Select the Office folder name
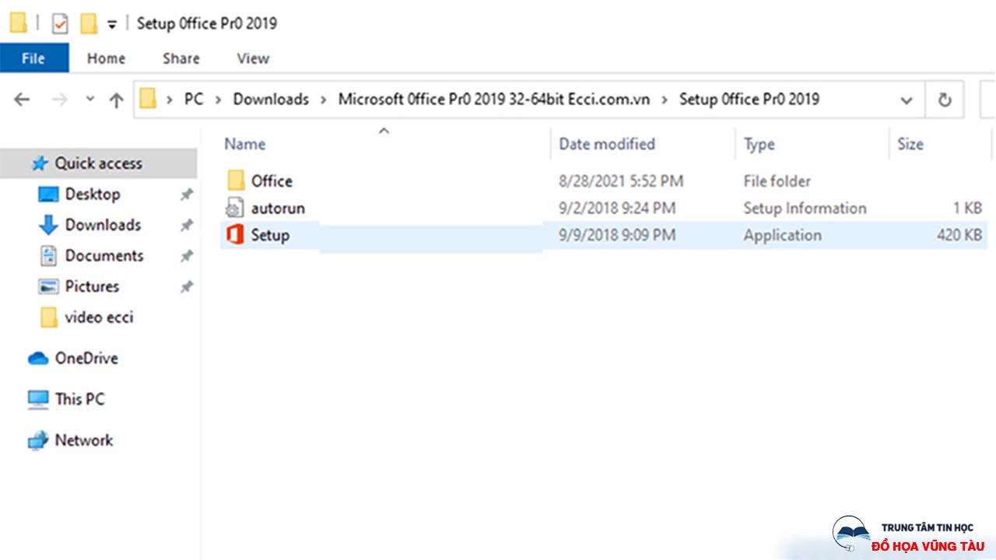The width and height of the screenshot is (996, 560). tap(272, 181)
